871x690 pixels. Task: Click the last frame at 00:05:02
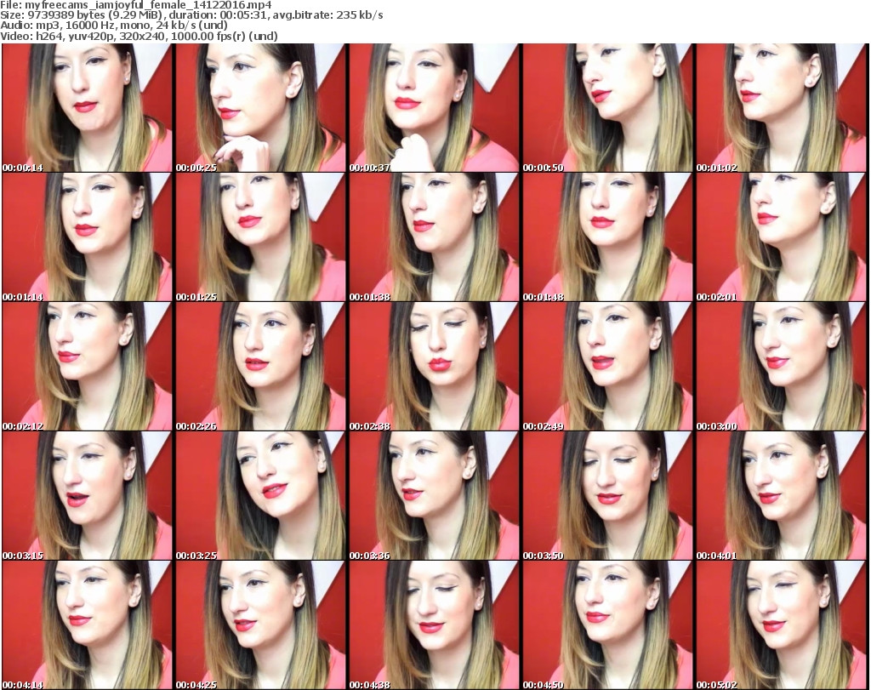tap(781, 624)
